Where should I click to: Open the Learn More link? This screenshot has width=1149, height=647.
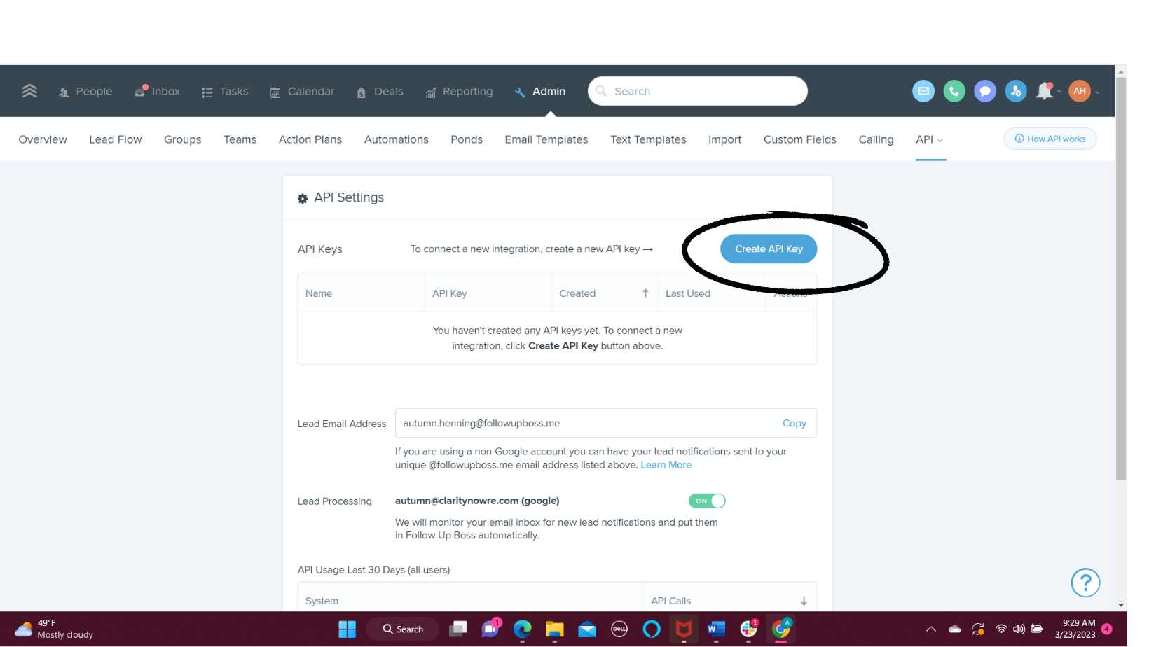pos(666,465)
